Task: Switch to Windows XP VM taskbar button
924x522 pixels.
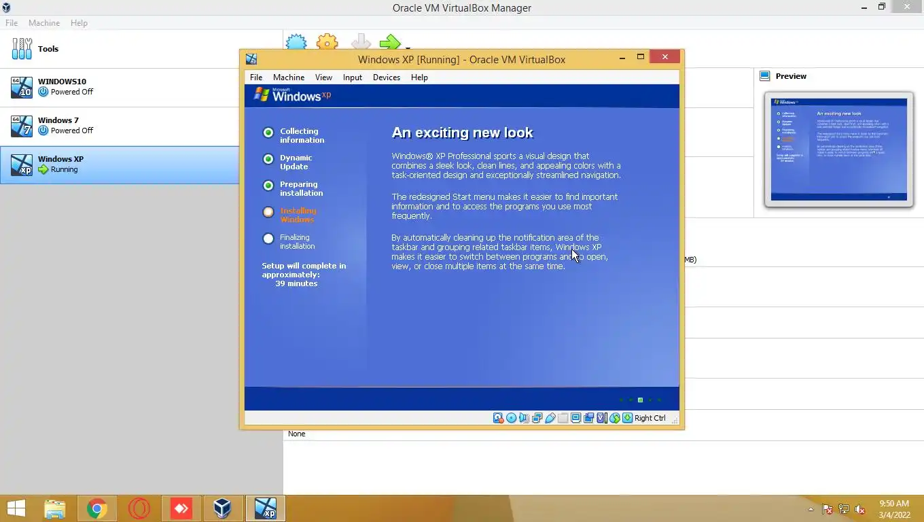Action: 265,508
